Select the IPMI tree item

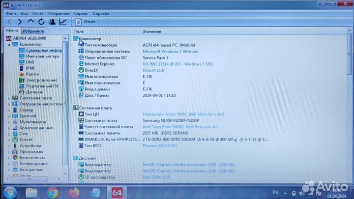30,68
